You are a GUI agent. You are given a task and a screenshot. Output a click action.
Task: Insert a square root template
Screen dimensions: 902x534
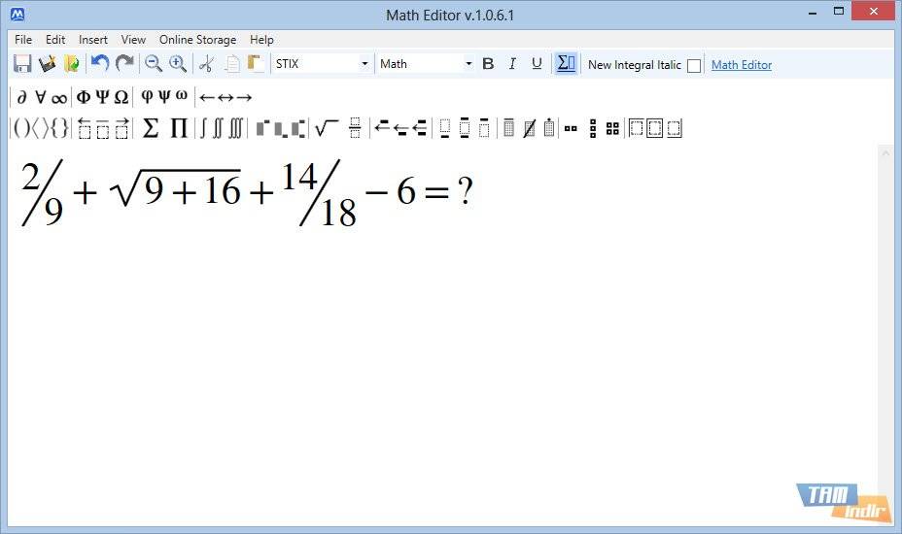(x=327, y=128)
